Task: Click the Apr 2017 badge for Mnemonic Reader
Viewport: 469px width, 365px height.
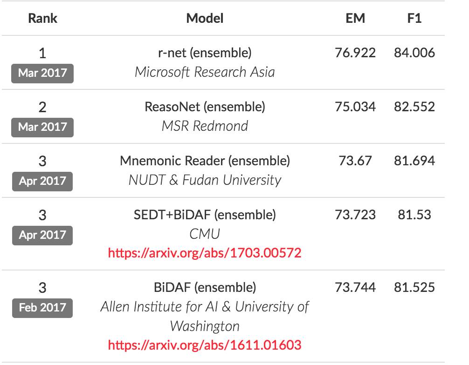Action: (42, 181)
